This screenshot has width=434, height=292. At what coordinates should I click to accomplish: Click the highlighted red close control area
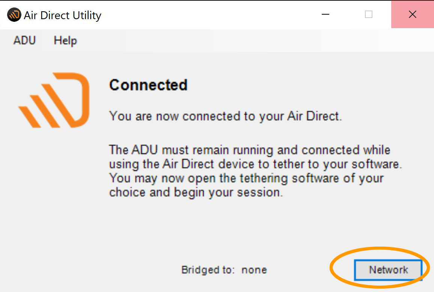[x=412, y=15]
